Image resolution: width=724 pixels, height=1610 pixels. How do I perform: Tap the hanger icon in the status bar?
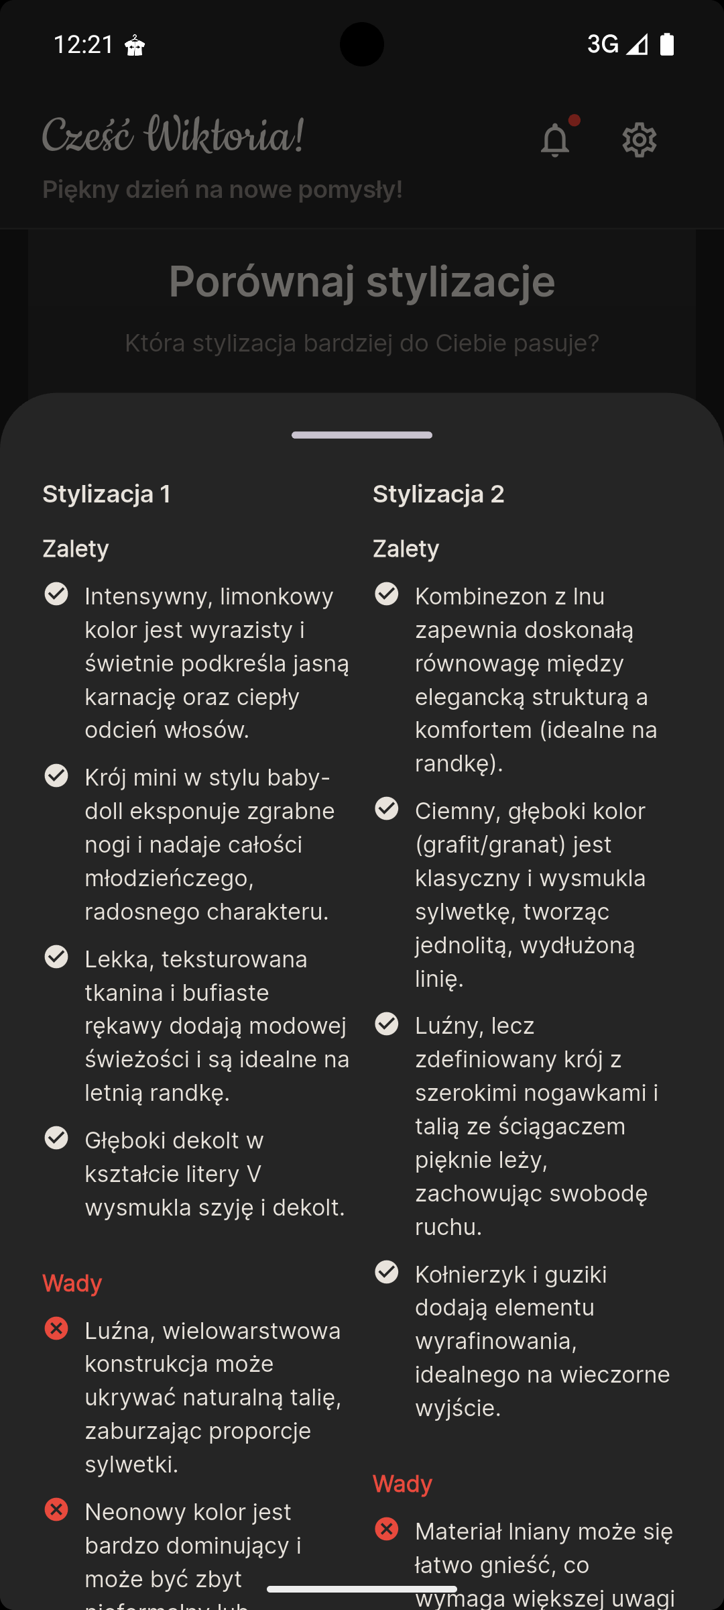(x=135, y=44)
